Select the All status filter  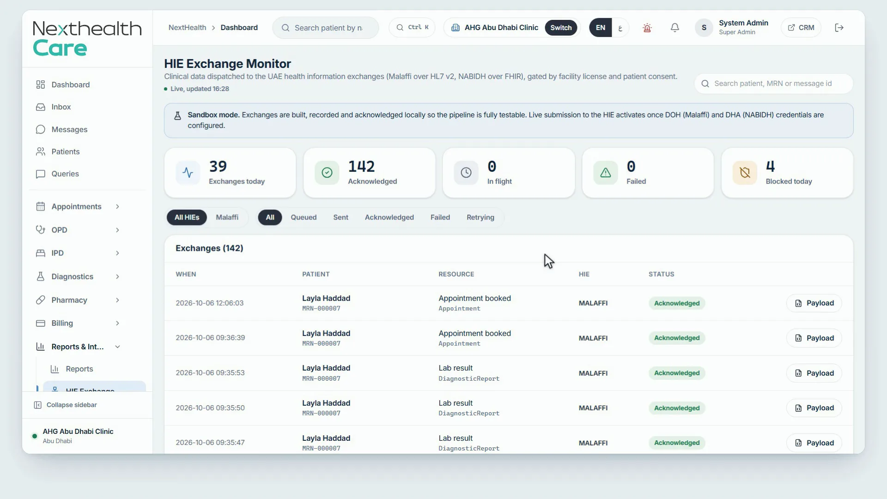click(x=270, y=217)
